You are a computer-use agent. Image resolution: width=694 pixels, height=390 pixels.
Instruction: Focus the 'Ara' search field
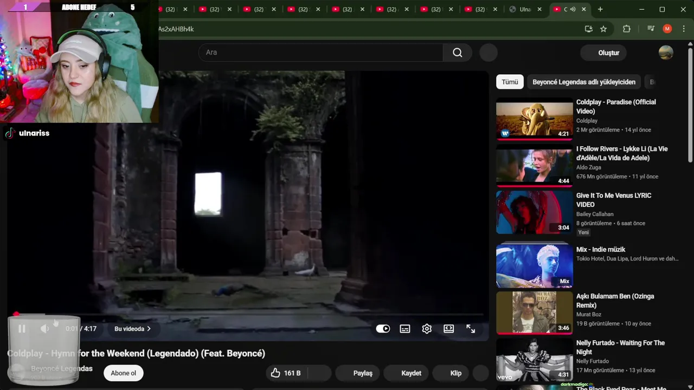[320, 53]
